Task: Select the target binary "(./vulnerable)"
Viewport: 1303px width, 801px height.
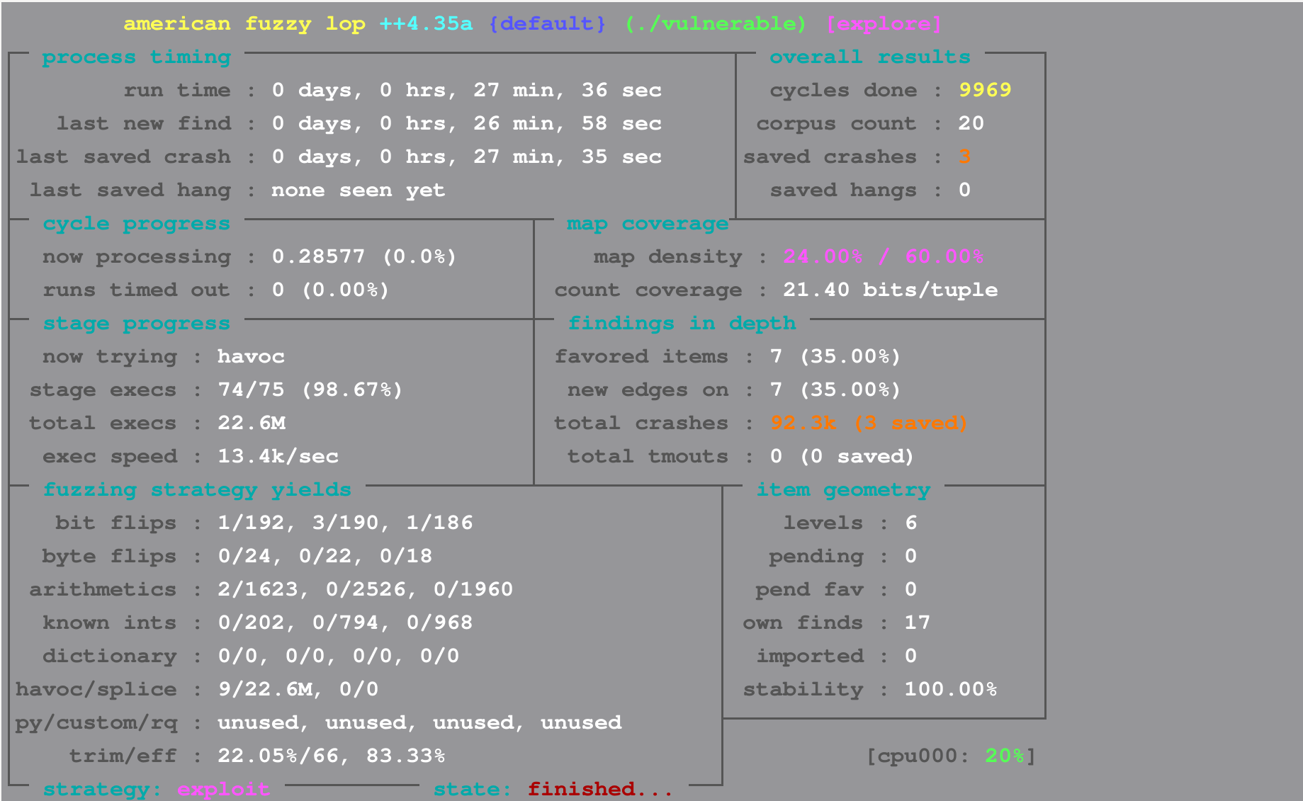Action: pyautogui.click(x=716, y=24)
